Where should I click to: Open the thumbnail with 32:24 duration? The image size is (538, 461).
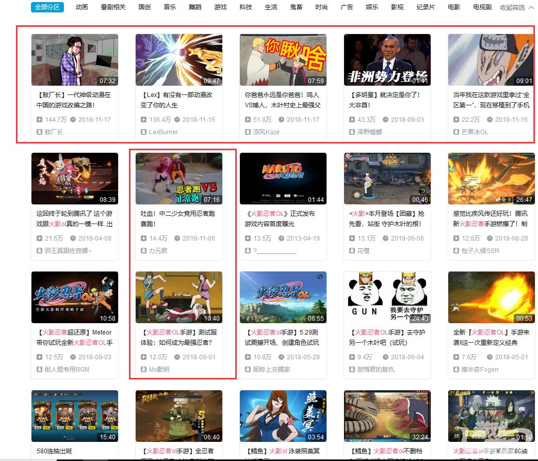[387, 416]
